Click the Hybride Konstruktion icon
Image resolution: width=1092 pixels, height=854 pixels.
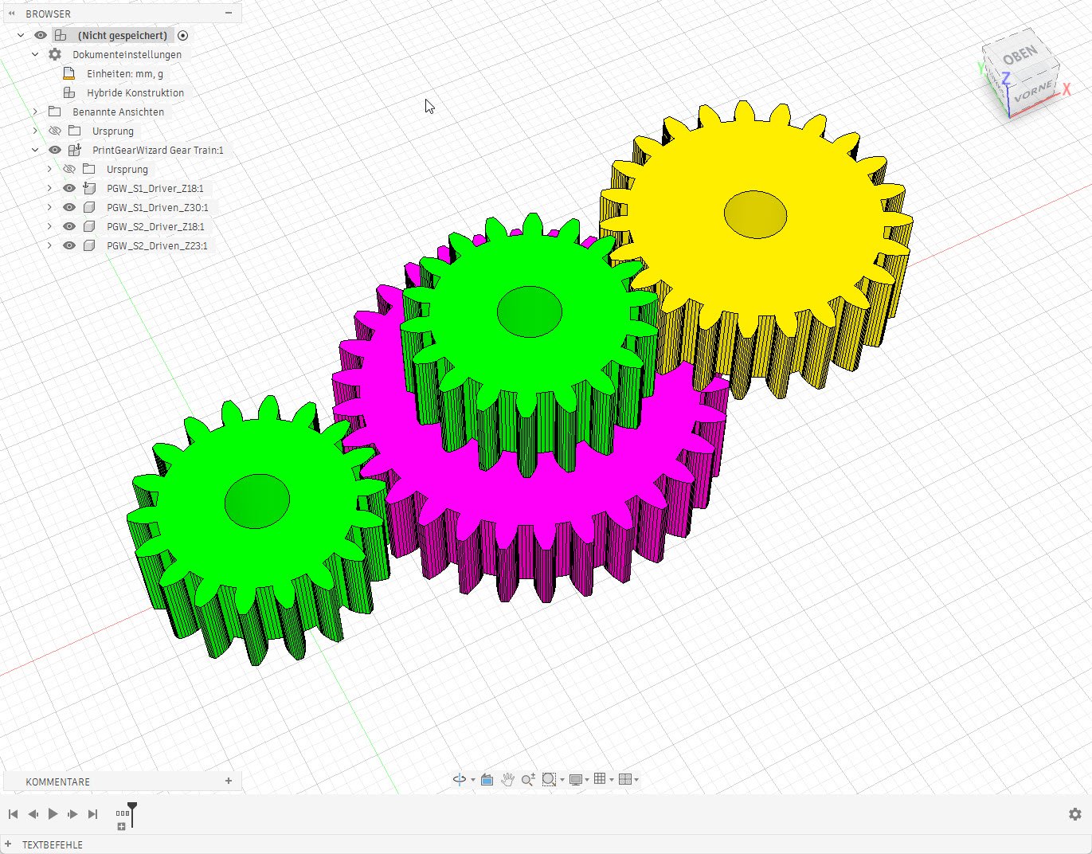pos(69,92)
